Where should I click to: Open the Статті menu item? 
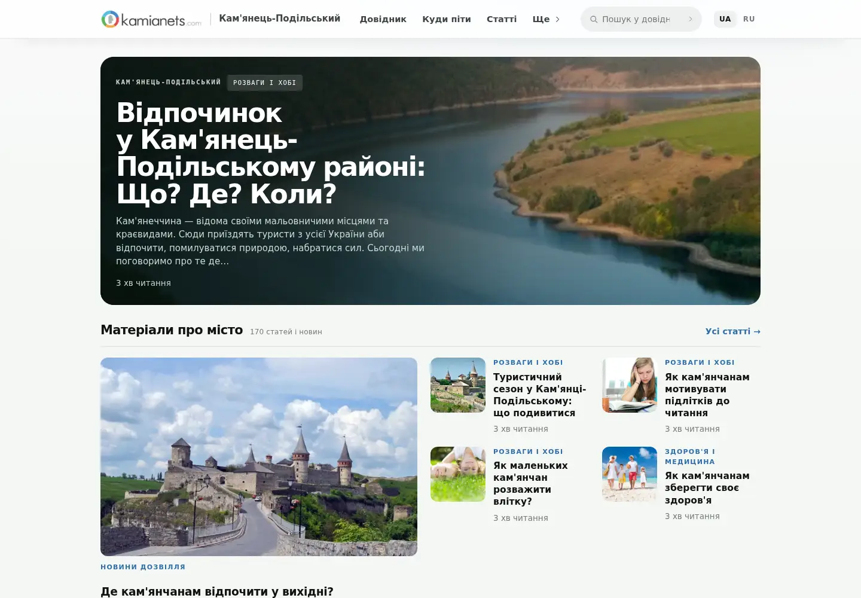[502, 19]
